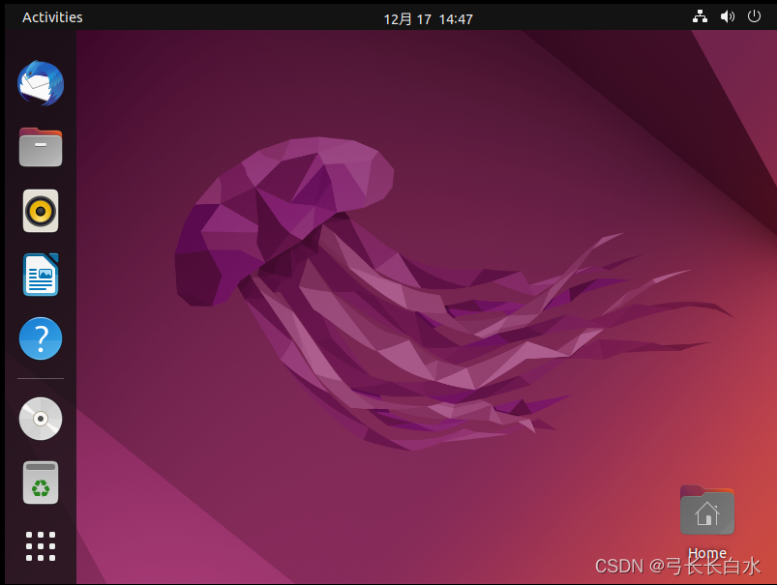Open the clock showing 12月 17 14:47
777x585 pixels.
click(x=428, y=19)
